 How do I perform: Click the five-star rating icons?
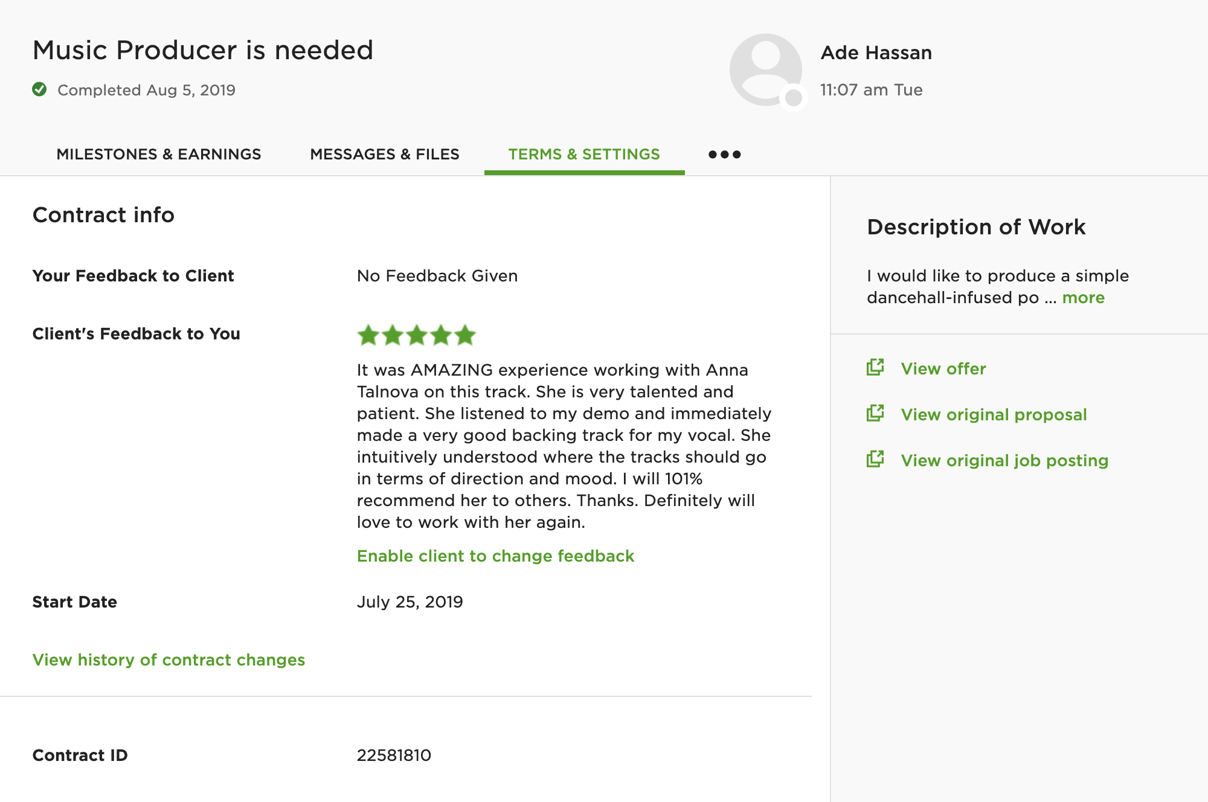(x=417, y=335)
